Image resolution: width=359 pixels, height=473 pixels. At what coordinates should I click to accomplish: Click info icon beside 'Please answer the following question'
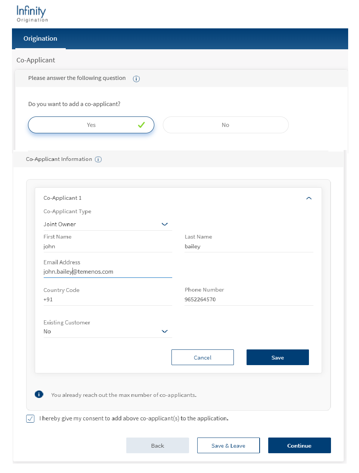click(136, 79)
